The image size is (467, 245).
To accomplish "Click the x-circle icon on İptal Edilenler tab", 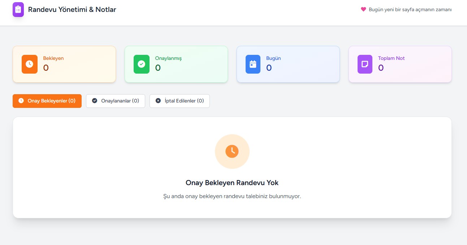I will point(158,101).
